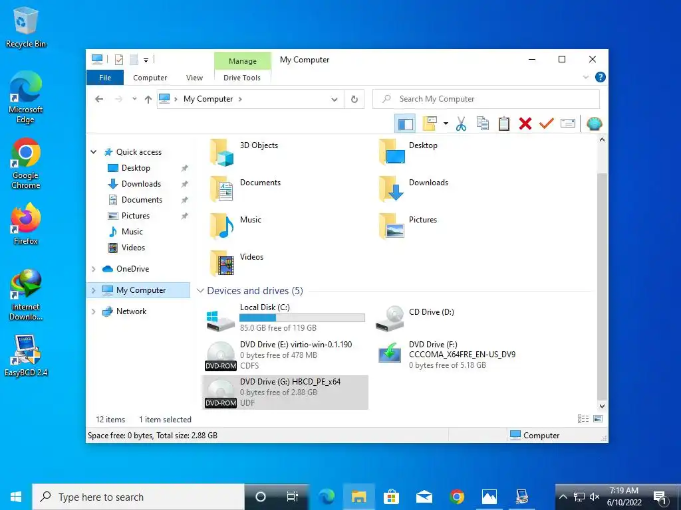The width and height of the screenshot is (681, 510).
Task: Open the recent locations dropdown
Action: click(134, 100)
